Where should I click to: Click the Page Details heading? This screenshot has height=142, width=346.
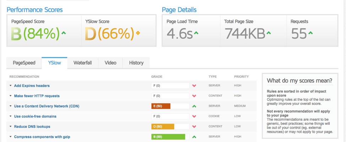point(179,10)
